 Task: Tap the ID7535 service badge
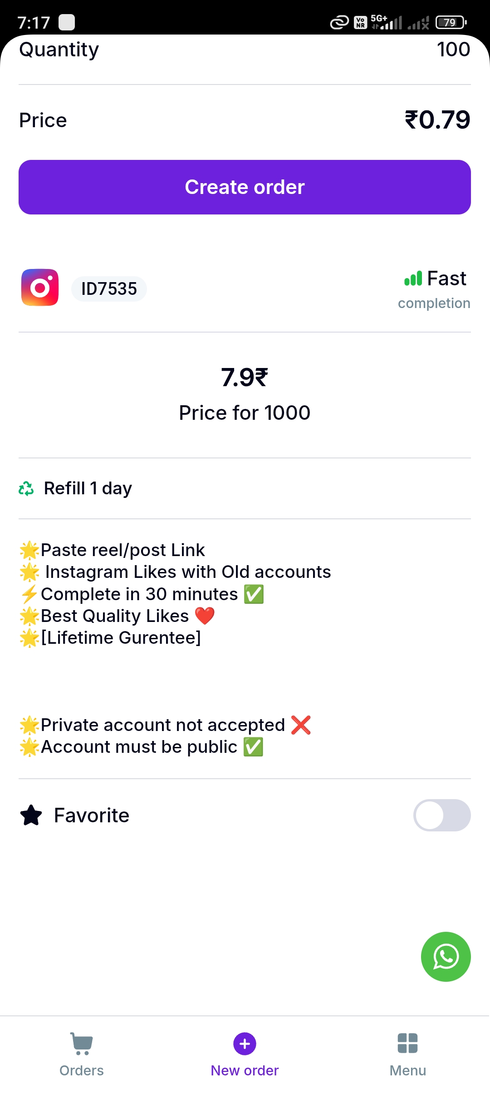pos(109,289)
